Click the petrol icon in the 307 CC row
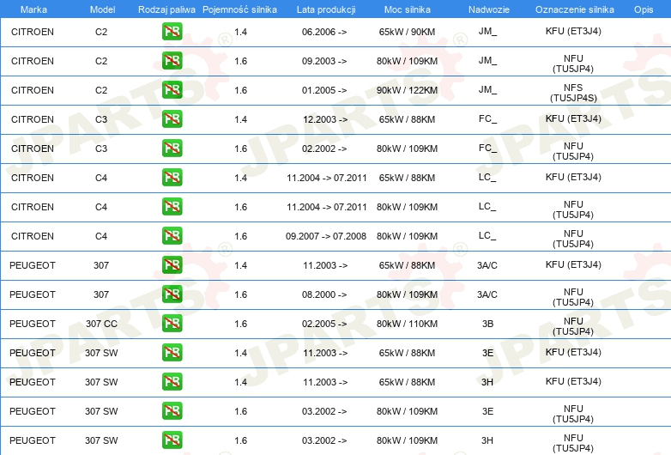This screenshot has height=455, width=671. (x=172, y=324)
